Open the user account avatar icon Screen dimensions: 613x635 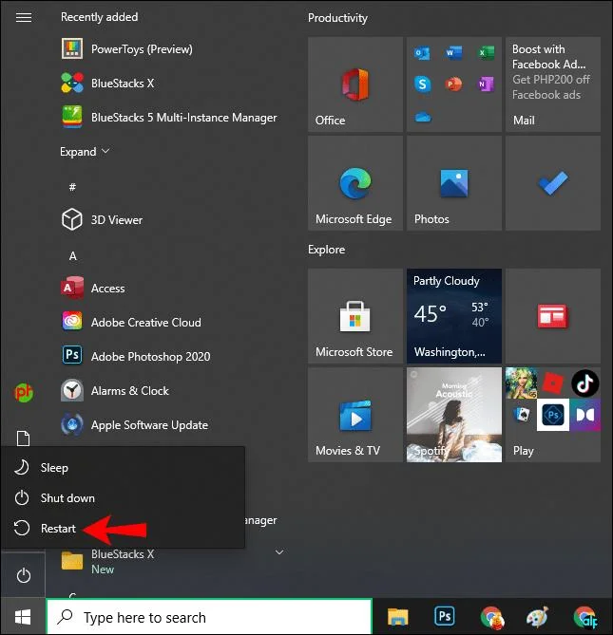24,392
